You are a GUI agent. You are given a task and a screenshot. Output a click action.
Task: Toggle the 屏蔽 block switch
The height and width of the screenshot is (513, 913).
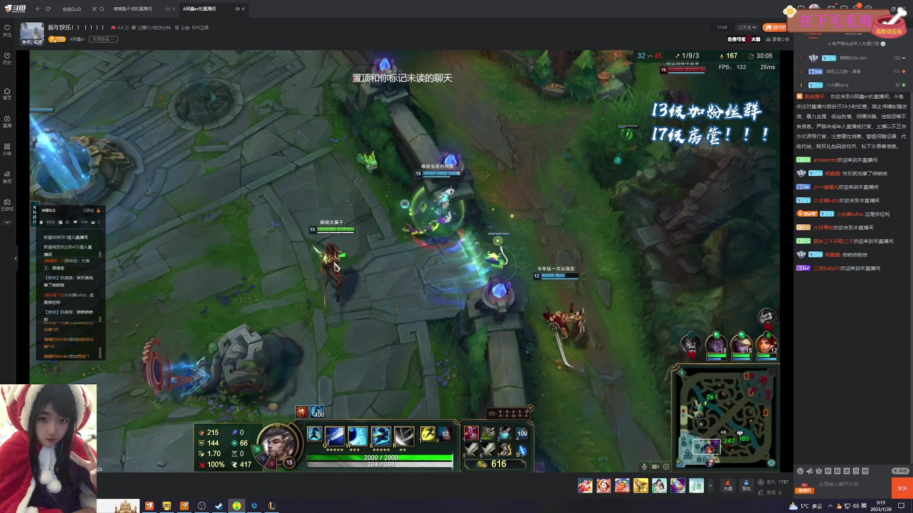point(900,471)
